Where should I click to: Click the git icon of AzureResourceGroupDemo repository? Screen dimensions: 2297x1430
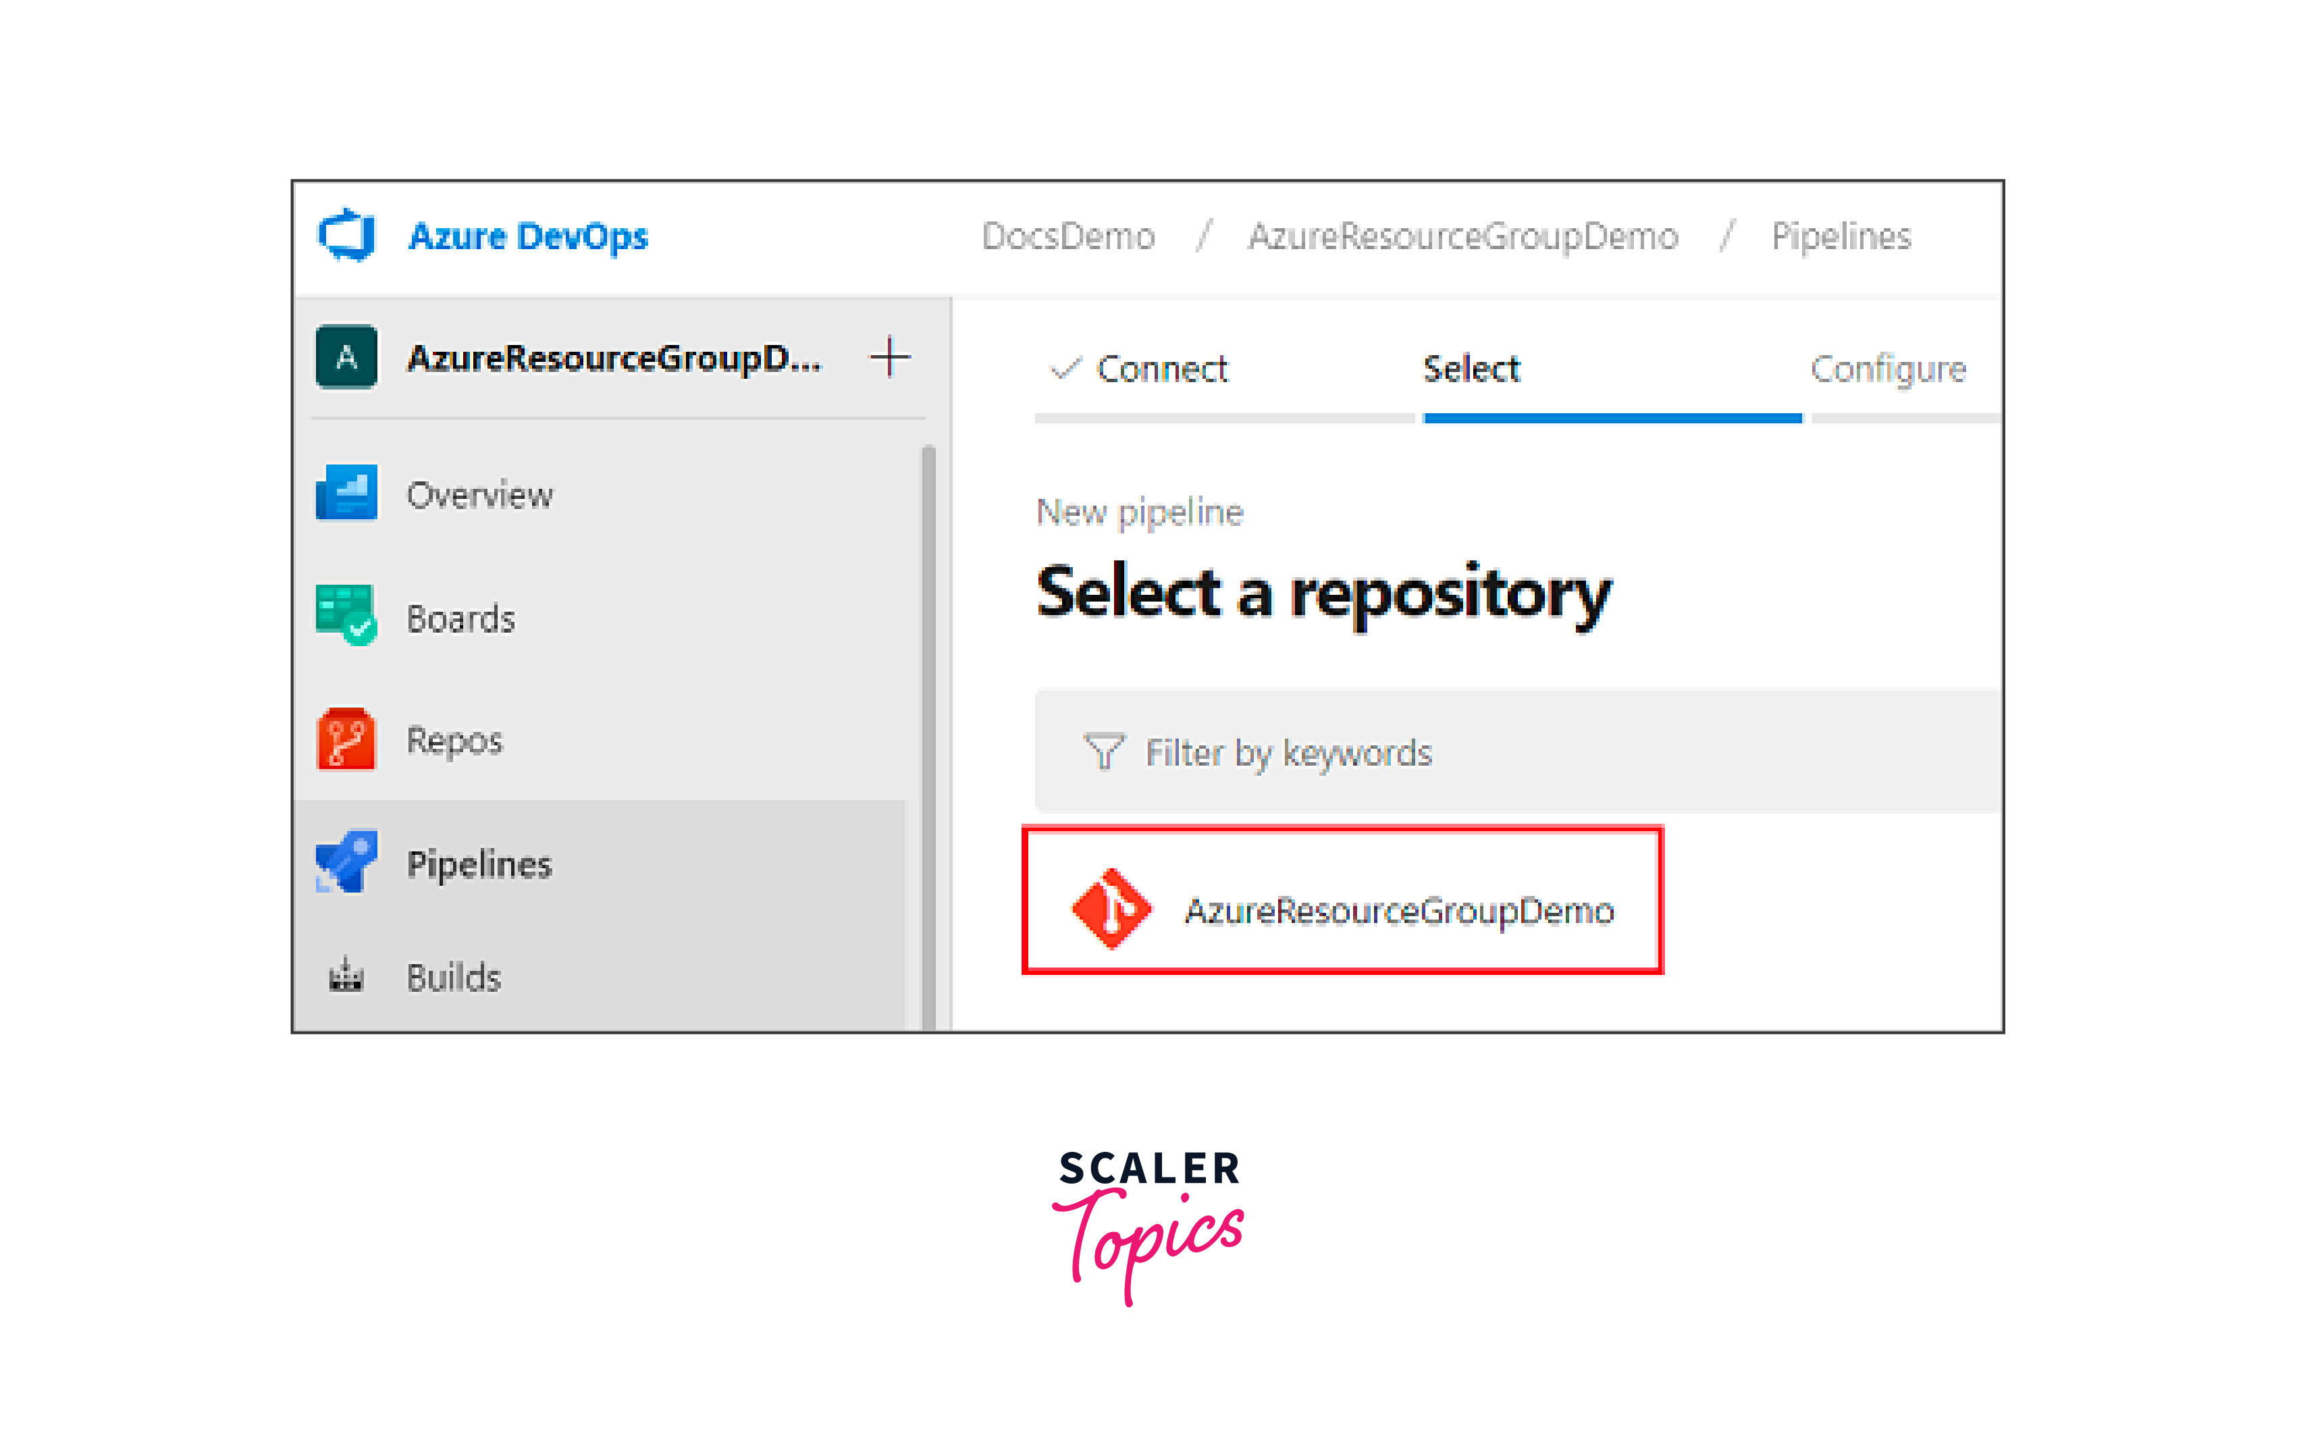tap(1111, 908)
